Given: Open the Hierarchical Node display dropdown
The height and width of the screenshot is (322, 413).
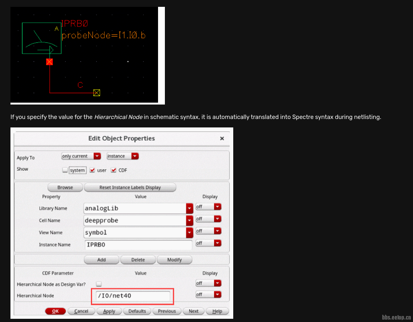Looking at the screenshot, I should [x=208, y=294].
